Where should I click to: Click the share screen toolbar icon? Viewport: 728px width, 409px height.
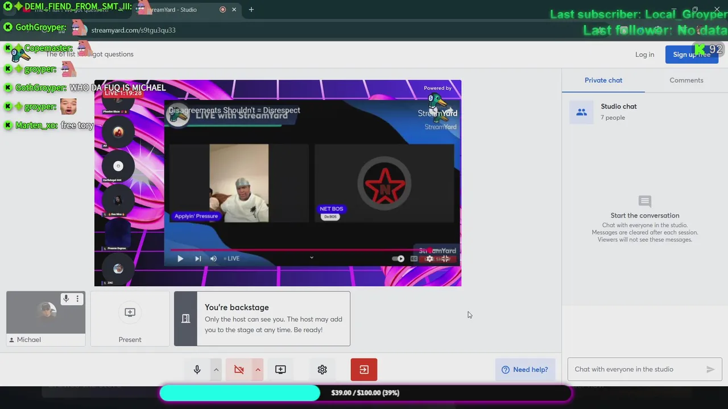pyautogui.click(x=280, y=370)
